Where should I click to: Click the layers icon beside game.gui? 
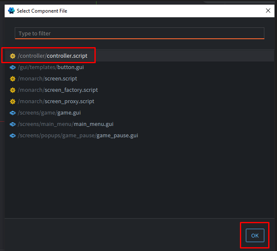pos(13,113)
